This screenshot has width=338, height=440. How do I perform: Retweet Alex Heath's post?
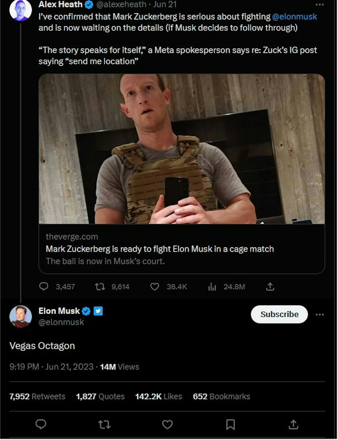coord(100,287)
